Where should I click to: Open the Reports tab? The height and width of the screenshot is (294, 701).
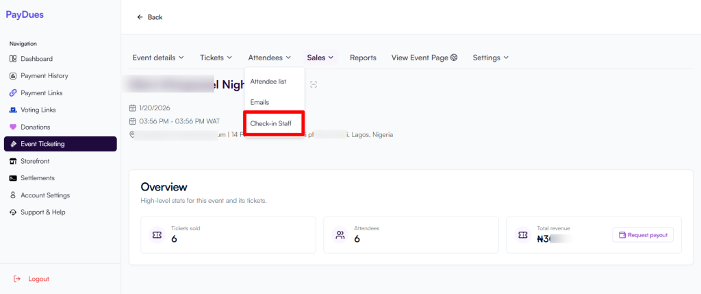[x=363, y=58]
